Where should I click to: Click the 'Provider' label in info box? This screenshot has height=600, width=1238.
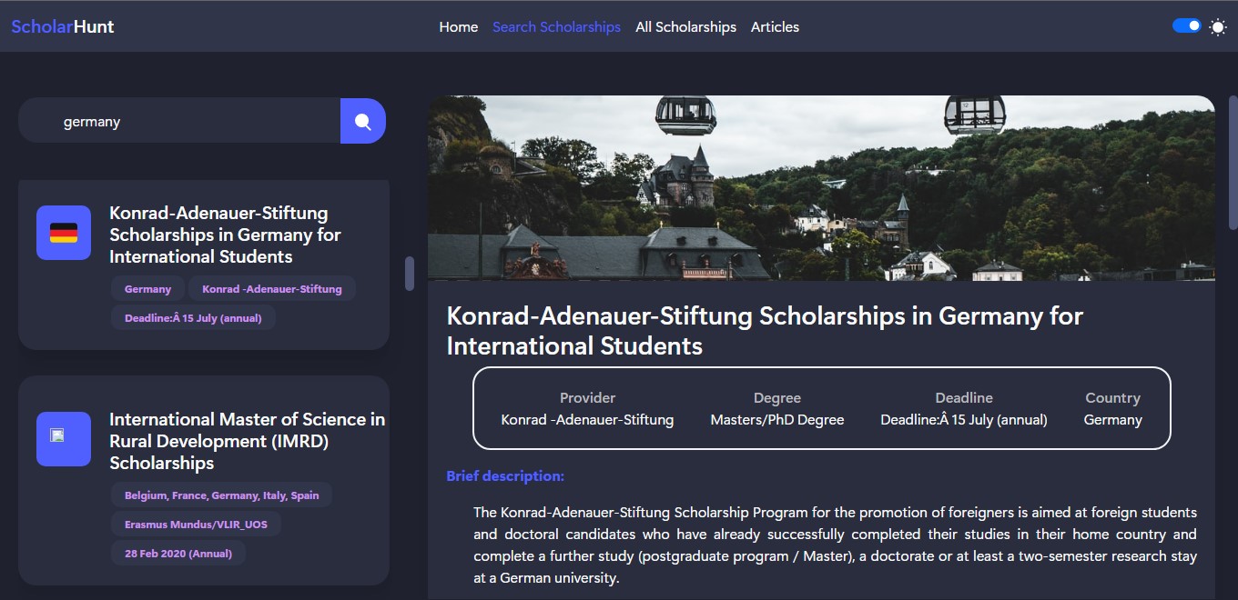pyautogui.click(x=587, y=398)
